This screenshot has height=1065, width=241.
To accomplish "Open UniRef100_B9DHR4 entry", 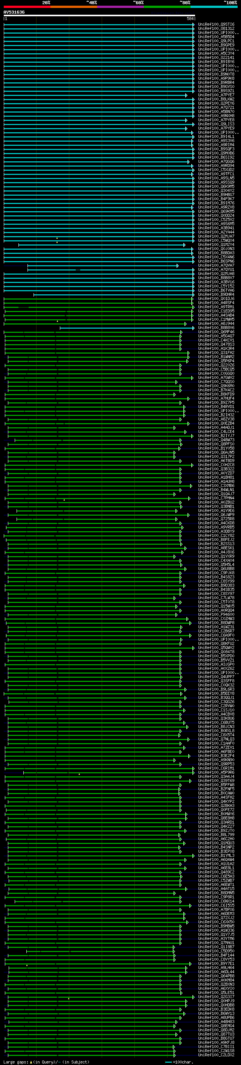I will [x=216, y=294].
